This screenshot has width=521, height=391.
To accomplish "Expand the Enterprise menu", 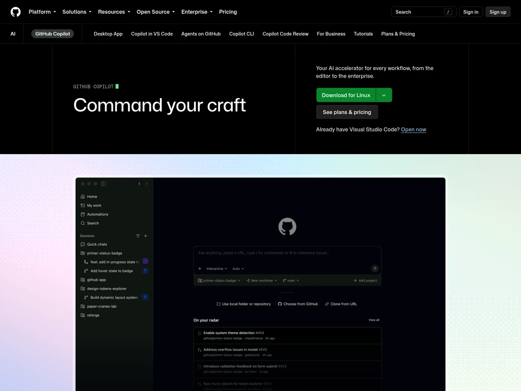I will pos(197,12).
